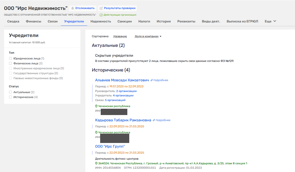
Task: Click the Скрытые учредители heading
Action: pyautogui.click(x=114, y=56)
